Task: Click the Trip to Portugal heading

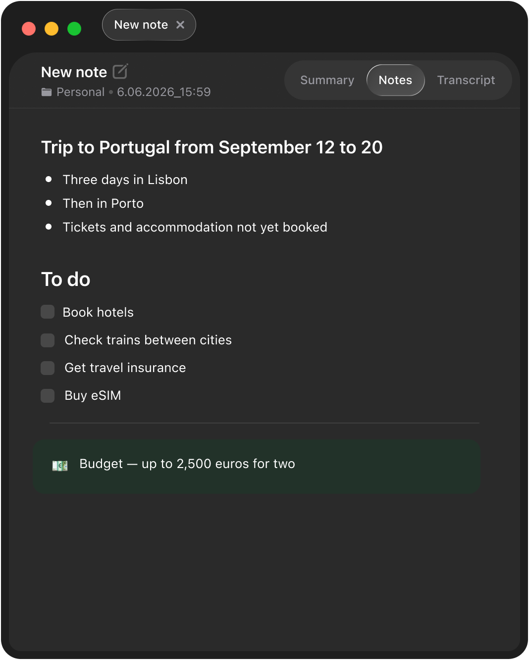Action: pos(212,147)
